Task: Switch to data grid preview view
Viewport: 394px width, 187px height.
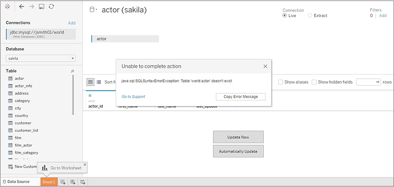Action: click(x=91, y=82)
